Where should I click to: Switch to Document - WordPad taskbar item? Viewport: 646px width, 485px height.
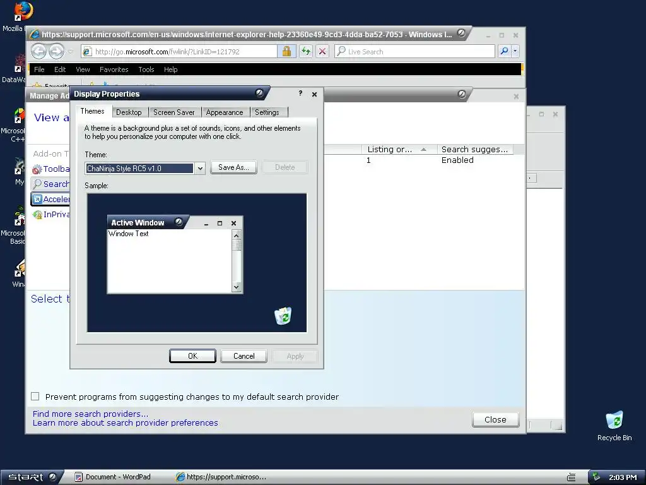click(112, 477)
